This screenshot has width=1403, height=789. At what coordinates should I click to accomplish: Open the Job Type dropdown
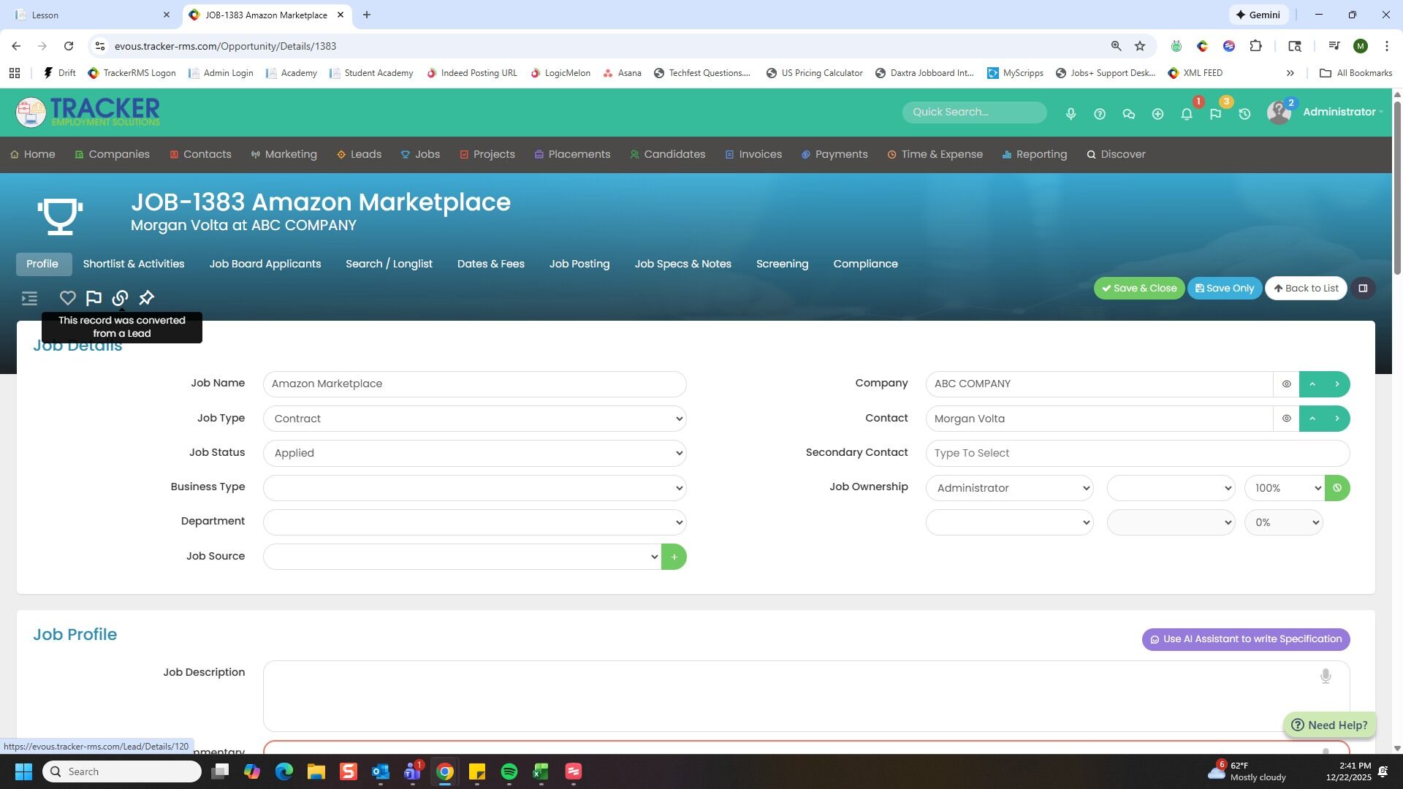pos(475,419)
